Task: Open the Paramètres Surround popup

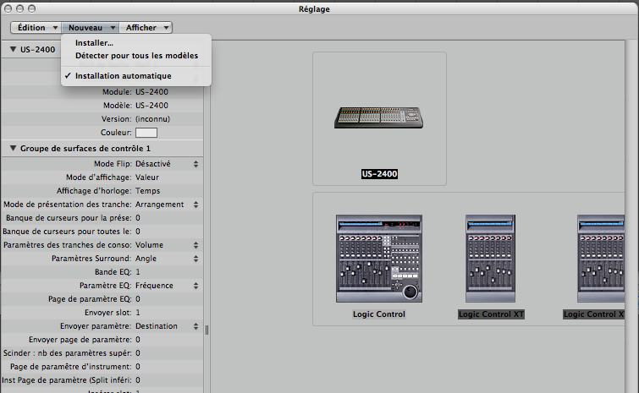Action: click(196, 259)
